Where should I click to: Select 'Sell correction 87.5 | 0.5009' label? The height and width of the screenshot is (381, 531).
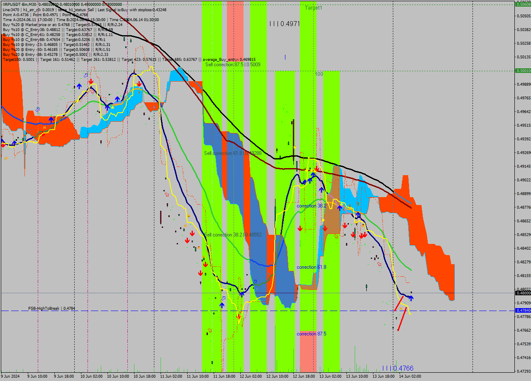tap(233, 65)
